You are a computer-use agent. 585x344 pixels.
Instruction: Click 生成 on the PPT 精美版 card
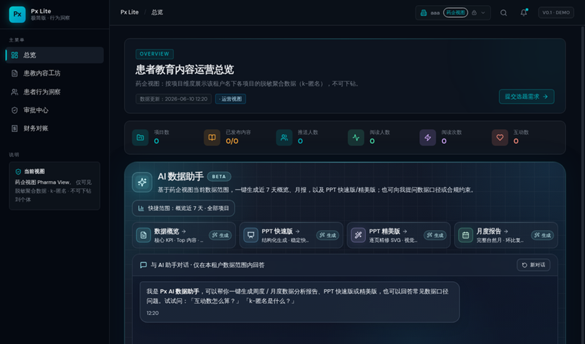435,235
